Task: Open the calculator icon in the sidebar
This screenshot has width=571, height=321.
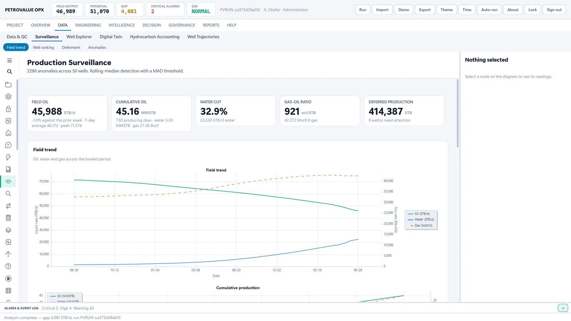Action: coord(8,218)
